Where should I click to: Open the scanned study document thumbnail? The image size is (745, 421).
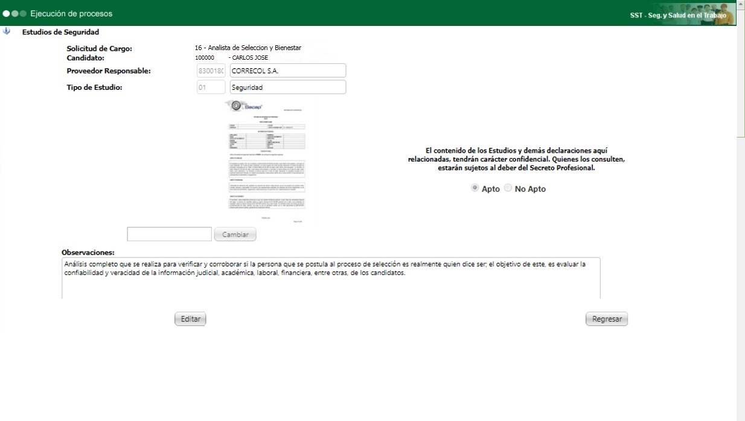(x=266, y=162)
